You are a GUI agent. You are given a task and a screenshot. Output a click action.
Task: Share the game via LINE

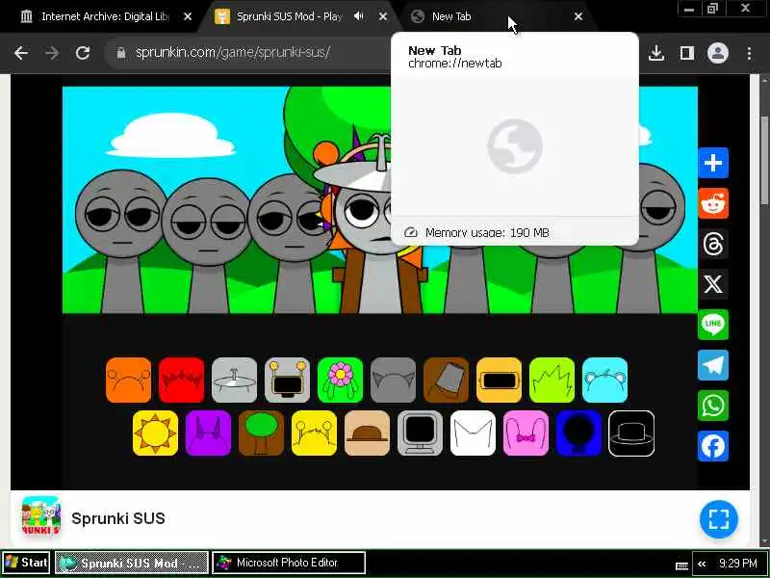point(713,325)
